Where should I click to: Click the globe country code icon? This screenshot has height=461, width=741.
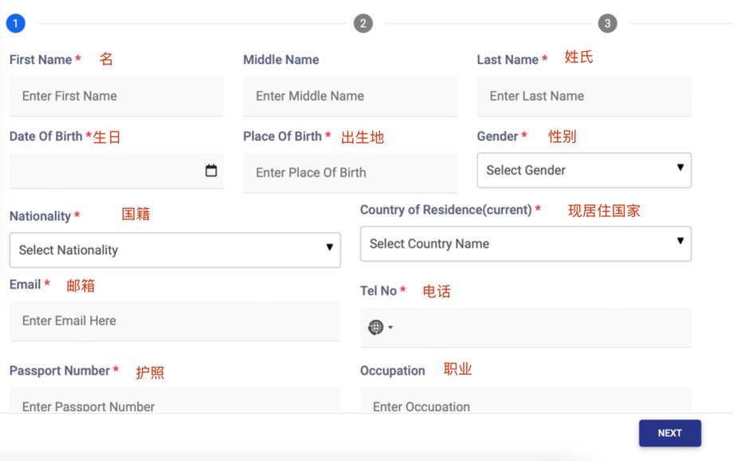376,327
